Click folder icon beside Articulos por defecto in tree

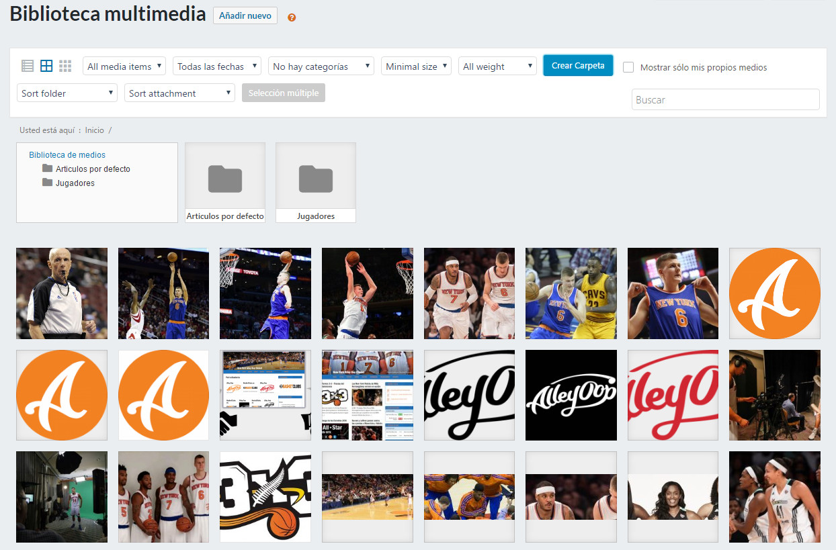click(x=47, y=169)
